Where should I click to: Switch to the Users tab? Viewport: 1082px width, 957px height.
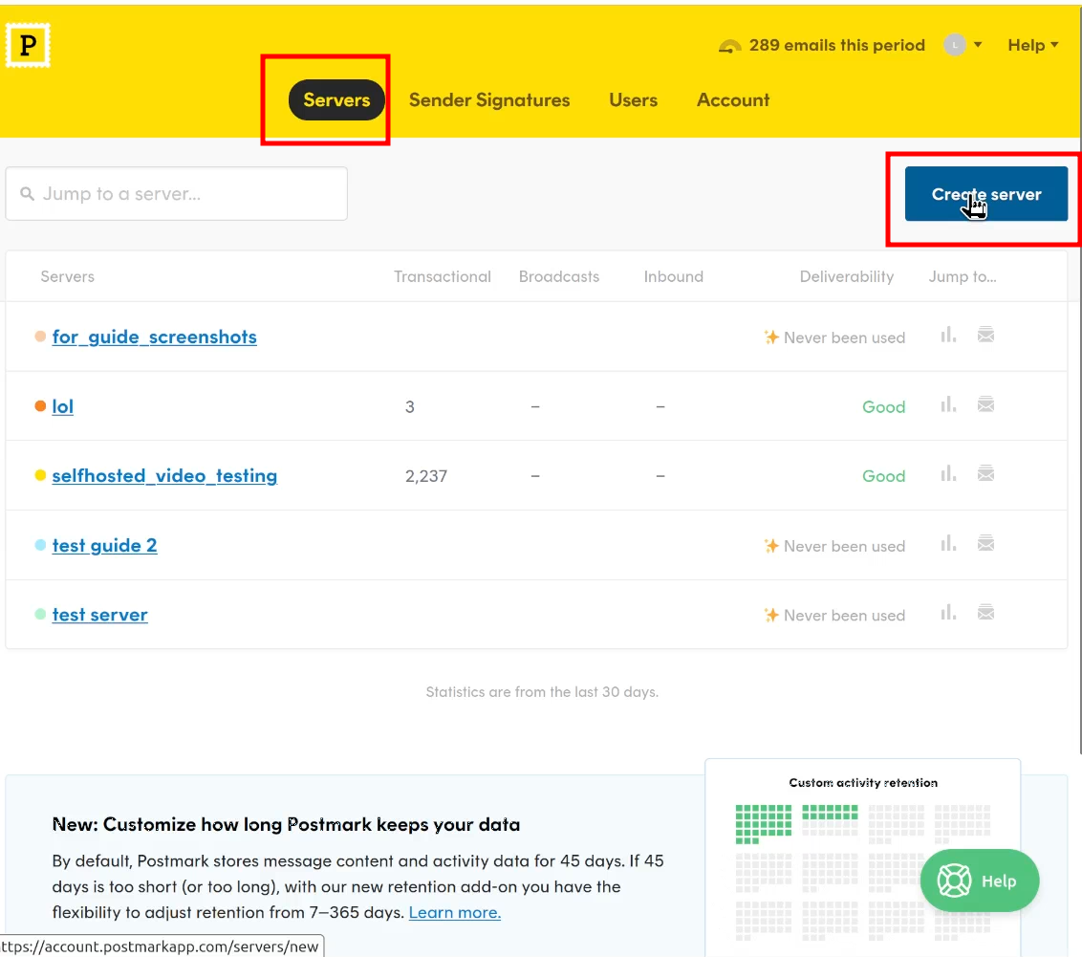tap(633, 100)
